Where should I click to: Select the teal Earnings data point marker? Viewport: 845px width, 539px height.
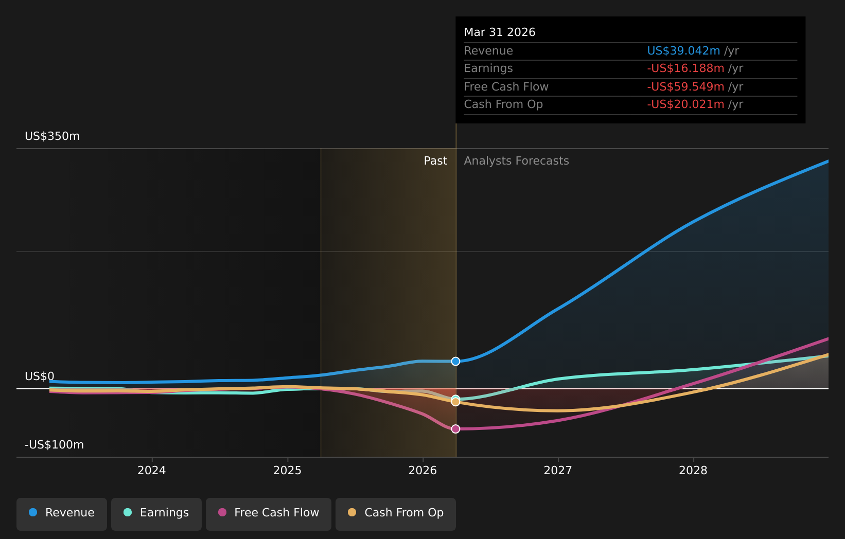click(455, 398)
